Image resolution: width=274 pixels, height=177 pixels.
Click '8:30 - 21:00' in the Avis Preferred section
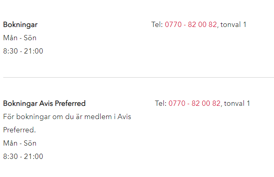click(23, 156)
